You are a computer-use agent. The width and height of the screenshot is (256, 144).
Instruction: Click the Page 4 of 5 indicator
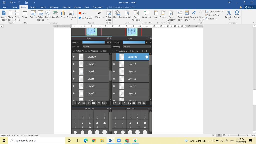(5, 135)
